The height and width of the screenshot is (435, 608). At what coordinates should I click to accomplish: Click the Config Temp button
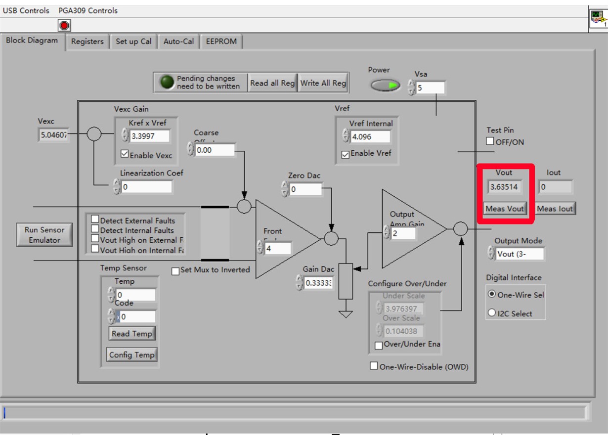click(x=131, y=355)
